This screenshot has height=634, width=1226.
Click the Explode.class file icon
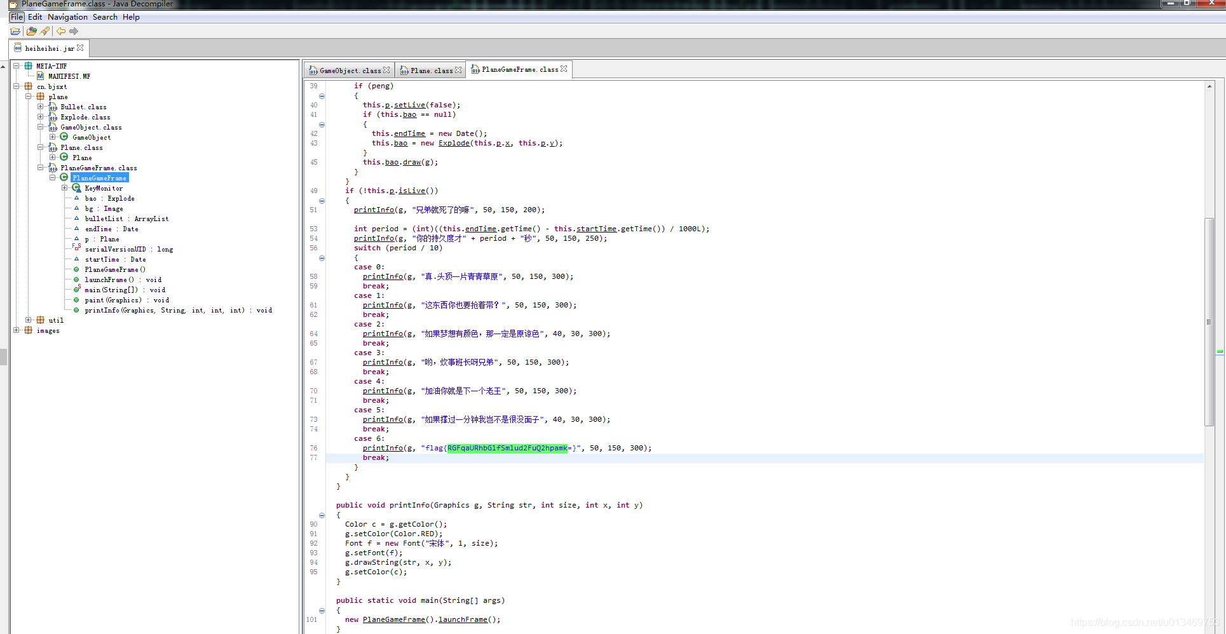click(53, 117)
